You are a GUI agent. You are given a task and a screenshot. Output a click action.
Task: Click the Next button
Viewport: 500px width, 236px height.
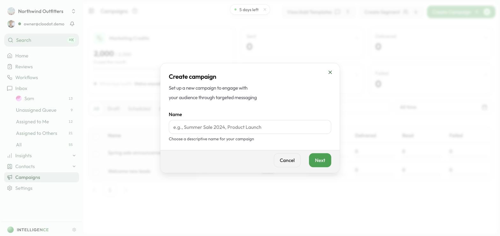320,160
